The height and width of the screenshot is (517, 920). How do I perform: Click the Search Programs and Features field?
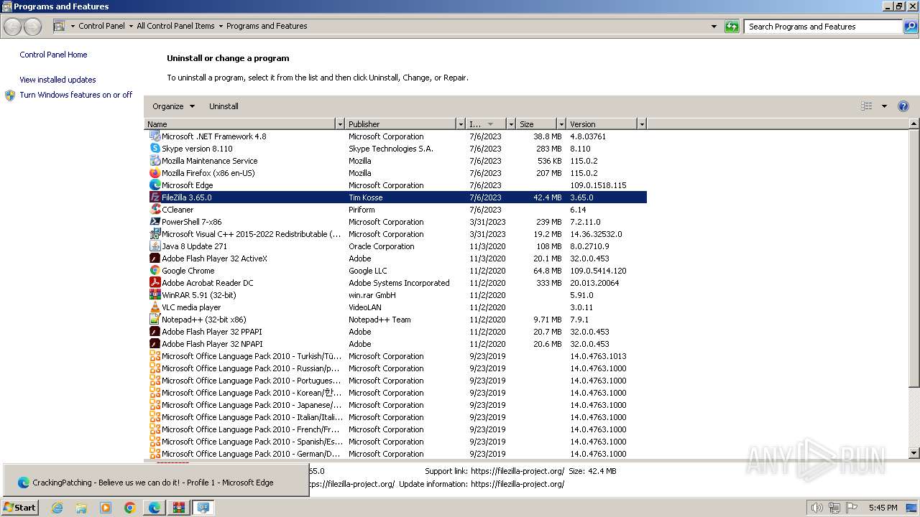pos(824,27)
